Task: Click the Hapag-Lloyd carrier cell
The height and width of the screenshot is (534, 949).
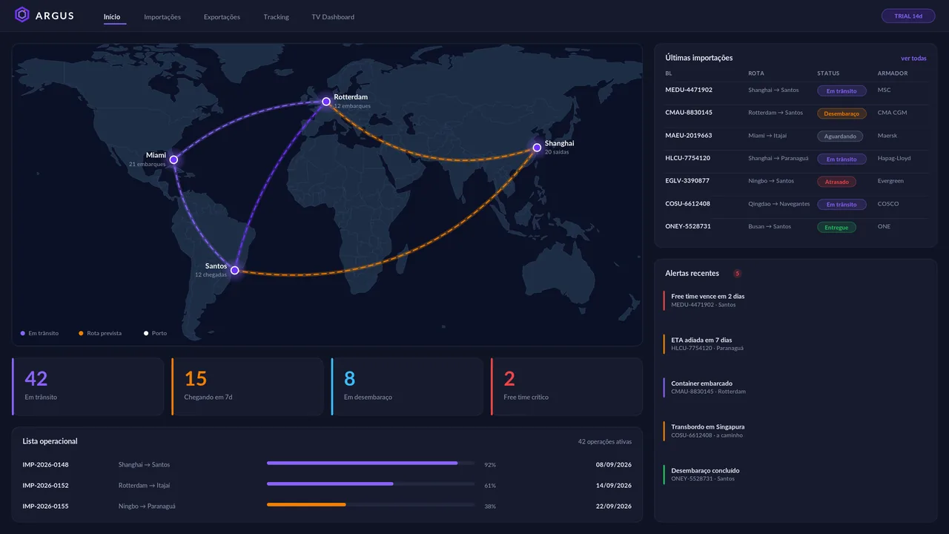Action: (894, 158)
